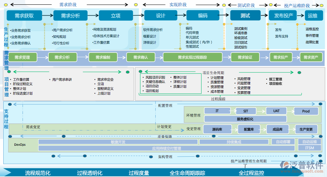
Task: Select the ITSM block
Action: click(x=310, y=148)
